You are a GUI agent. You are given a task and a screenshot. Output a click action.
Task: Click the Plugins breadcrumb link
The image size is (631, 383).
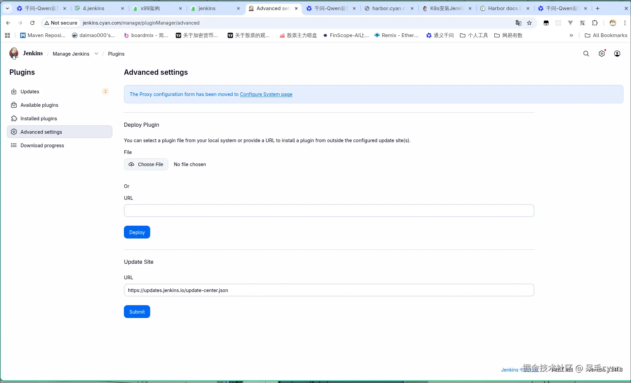click(x=116, y=54)
